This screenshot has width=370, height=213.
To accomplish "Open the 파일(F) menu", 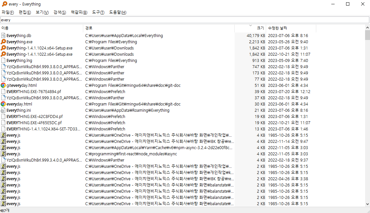I will point(8,12).
